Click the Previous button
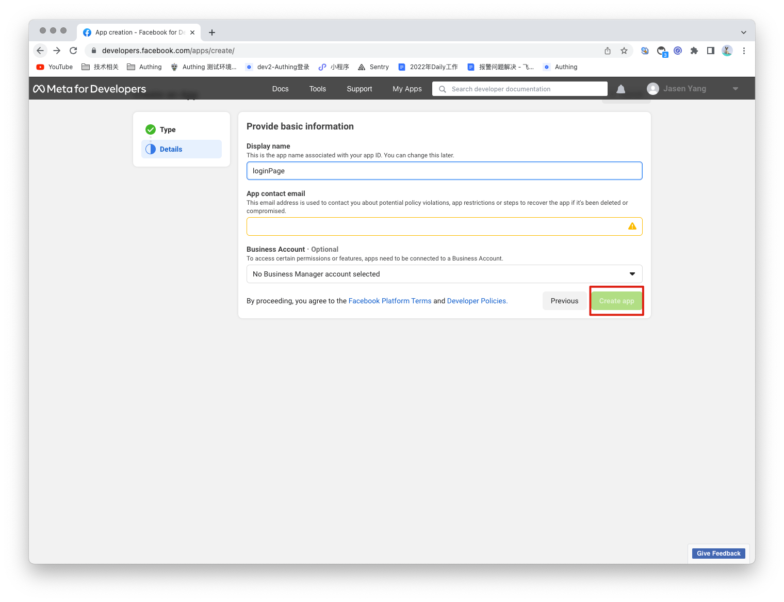 564,301
